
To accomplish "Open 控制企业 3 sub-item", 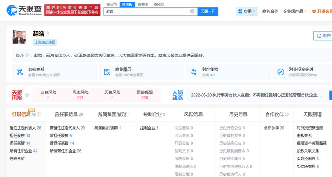I will click(x=149, y=128).
